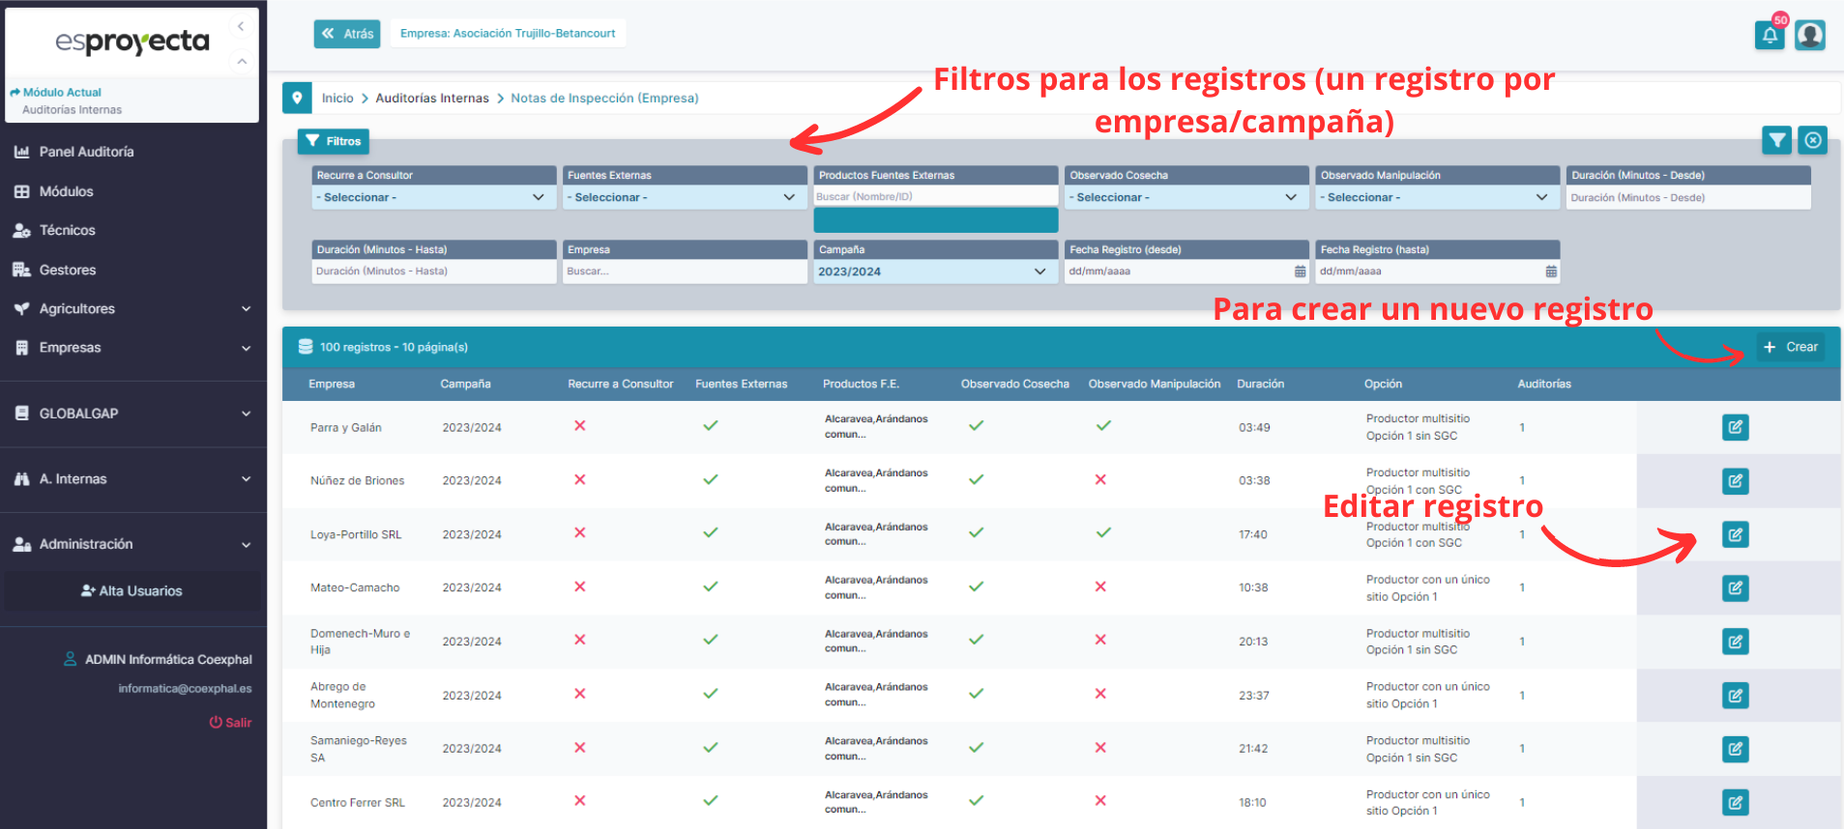1844x829 pixels.
Task: Edit the Samaniego-Reyes SA record
Action: coord(1736,749)
